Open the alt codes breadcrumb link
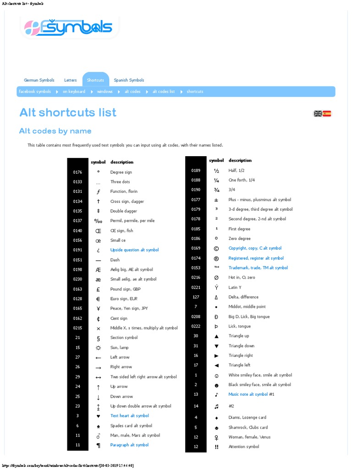This screenshot has width=352, height=469. [x=132, y=92]
